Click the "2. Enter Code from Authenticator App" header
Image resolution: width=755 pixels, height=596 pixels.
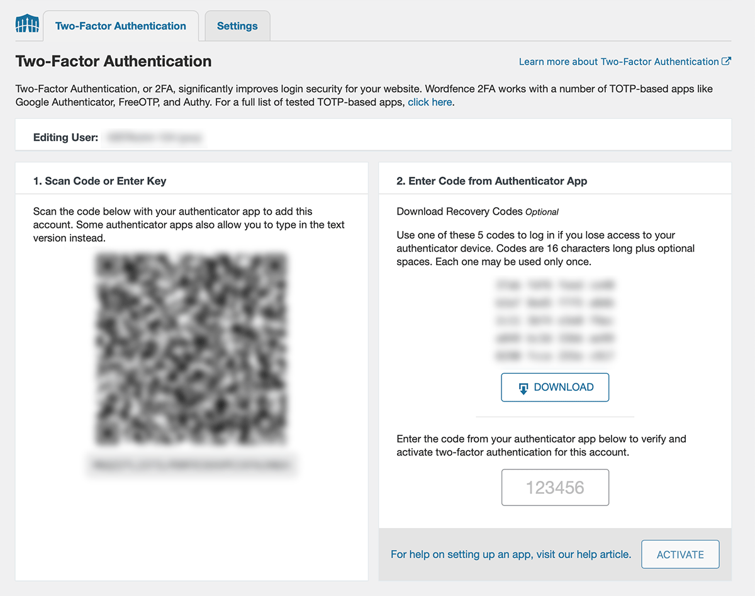tap(491, 181)
